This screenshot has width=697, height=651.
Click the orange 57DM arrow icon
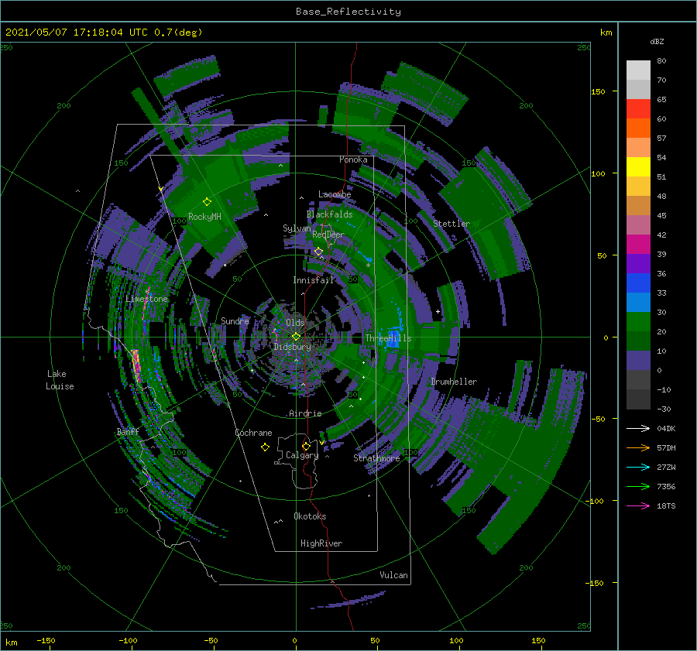(638, 448)
